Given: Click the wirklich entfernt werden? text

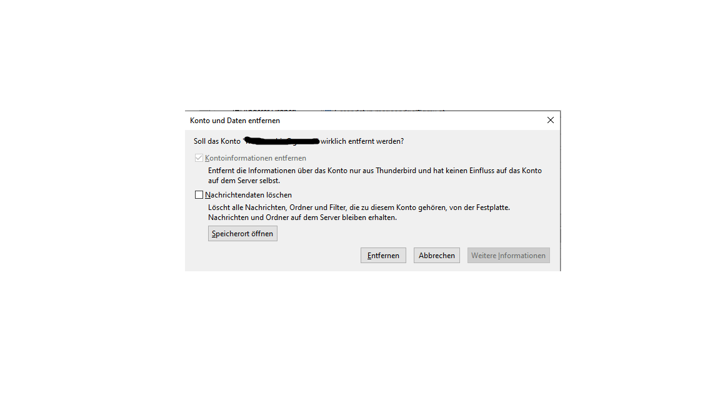Looking at the screenshot, I should point(362,141).
